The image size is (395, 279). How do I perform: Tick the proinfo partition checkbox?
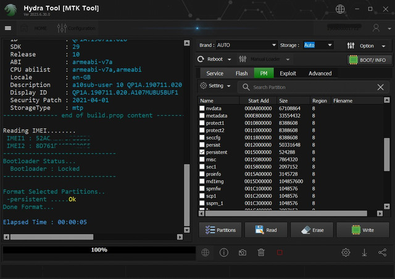pyautogui.click(x=202, y=174)
